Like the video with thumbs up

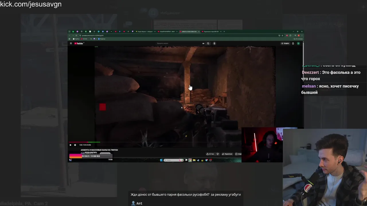coord(211,154)
